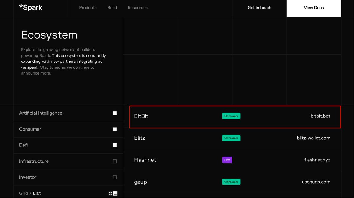The height and width of the screenshot is (198, 354).
Task: Click Defi tag on Flashnet row
Action: click(x=227, y=160)
